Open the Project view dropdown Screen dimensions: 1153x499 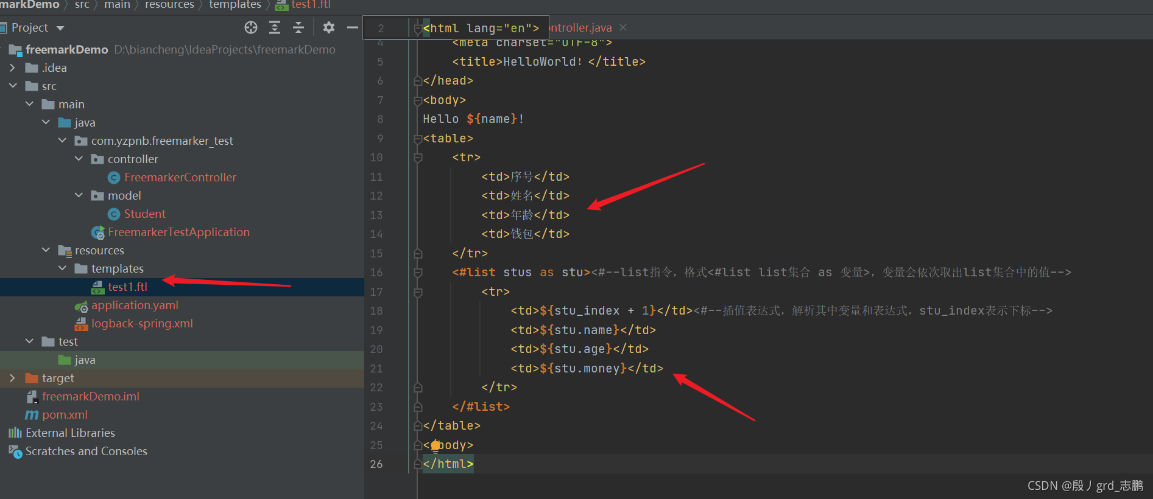point(60,28)
